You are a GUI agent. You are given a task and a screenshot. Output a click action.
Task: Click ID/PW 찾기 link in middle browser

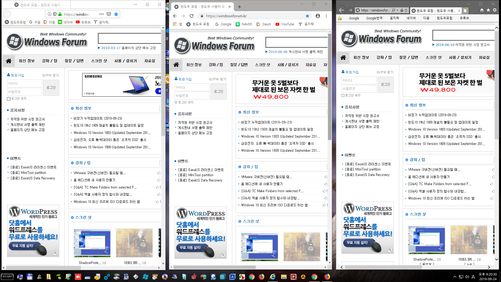pos(218,79)
